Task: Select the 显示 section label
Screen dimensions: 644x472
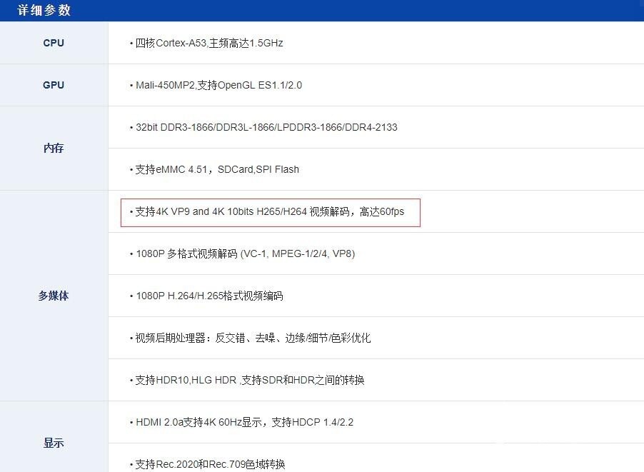Action: pos(53,443)
